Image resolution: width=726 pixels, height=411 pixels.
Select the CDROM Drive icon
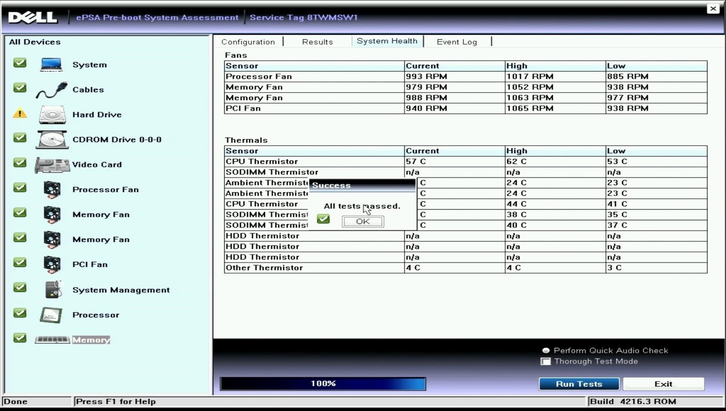tap(52, 140)
